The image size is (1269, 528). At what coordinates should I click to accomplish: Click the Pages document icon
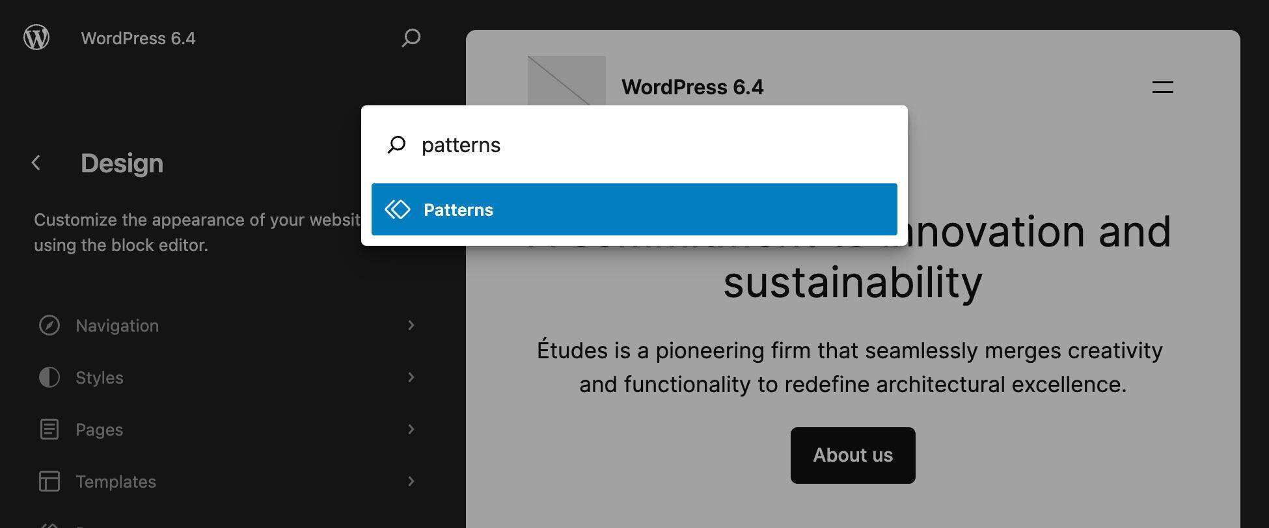tap(49, 429)
